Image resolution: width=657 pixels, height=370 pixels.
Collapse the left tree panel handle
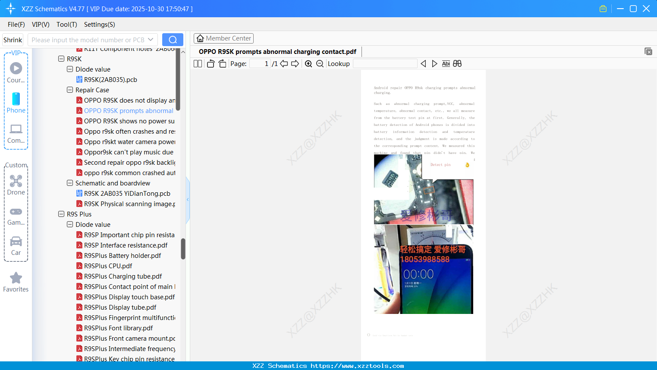[x=188, y=200]
